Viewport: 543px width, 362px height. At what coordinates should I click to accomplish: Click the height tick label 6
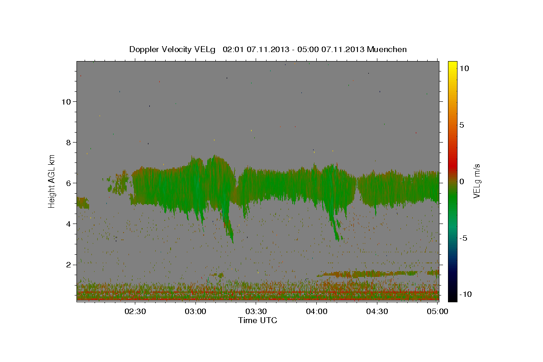(69, 183)
